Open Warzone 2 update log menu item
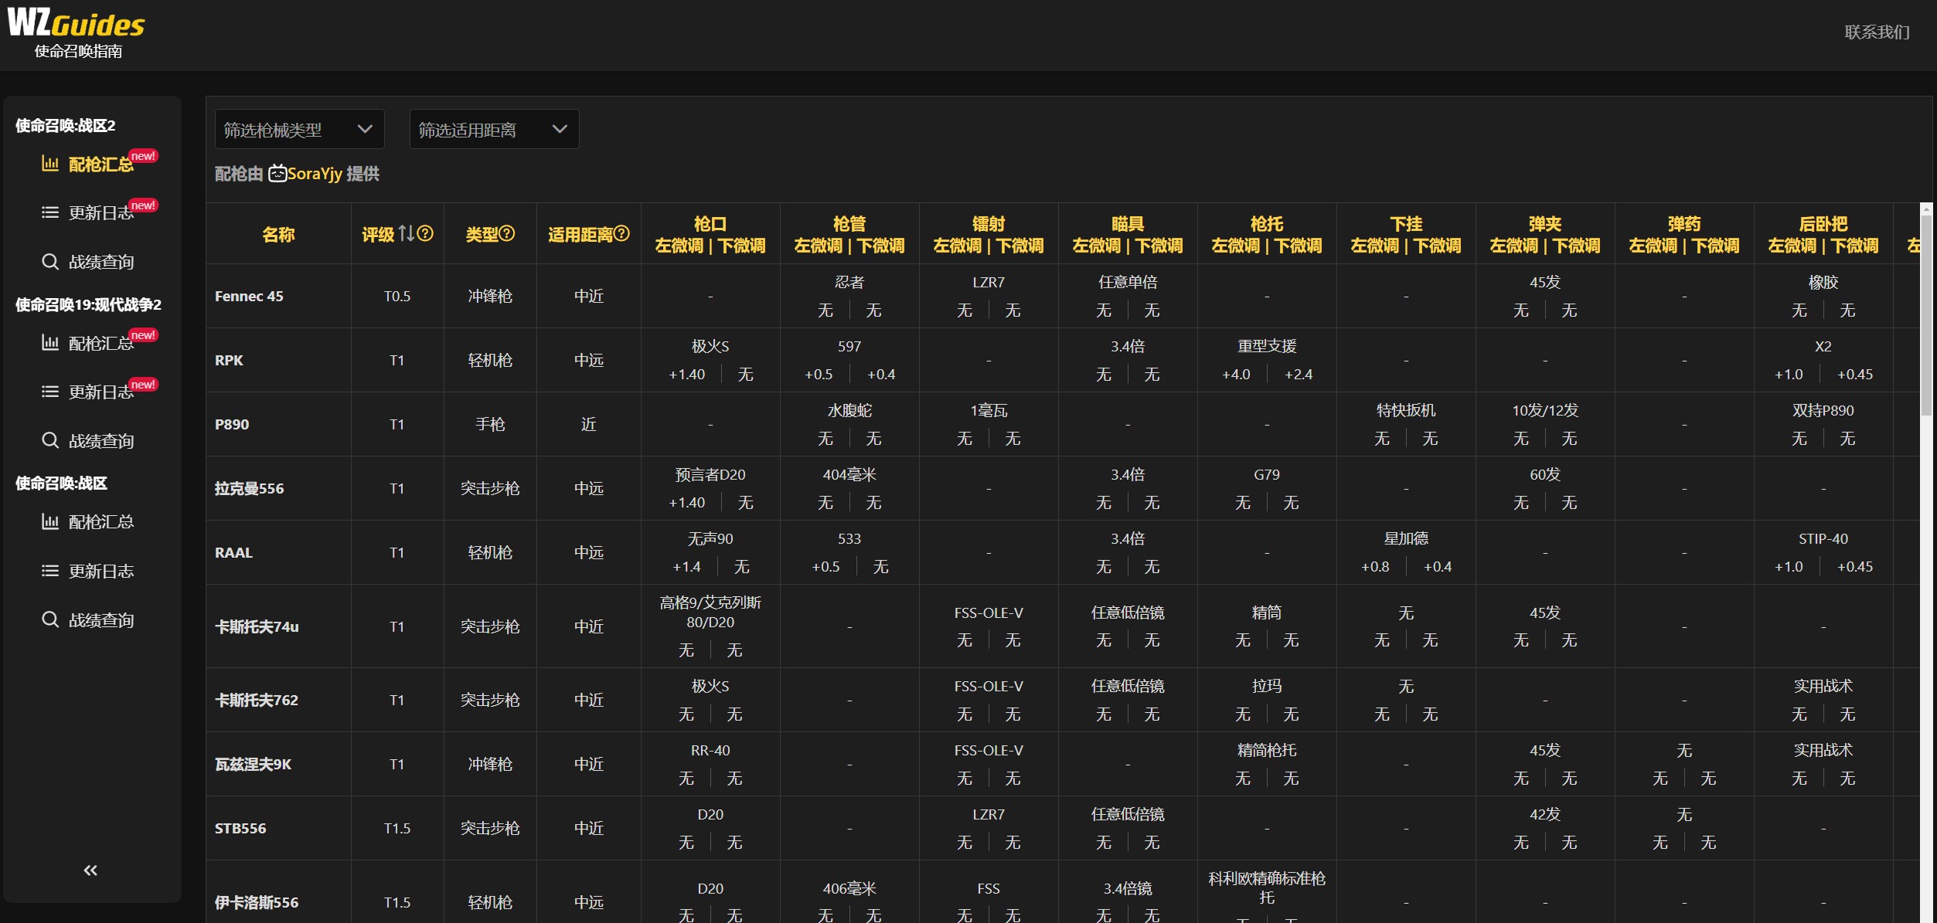Viewport: 1937px width, 923px height. coord(100,212)
